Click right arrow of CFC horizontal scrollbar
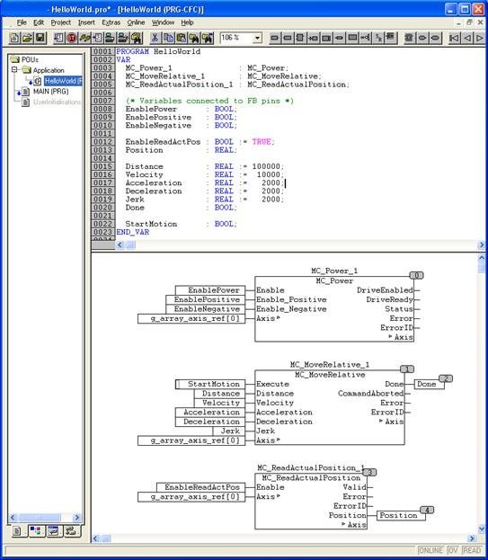 472,538
